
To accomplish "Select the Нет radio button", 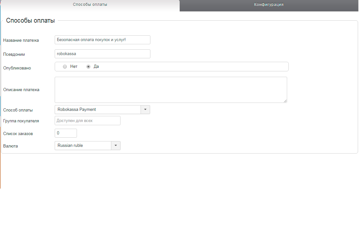I will (65, 67).
